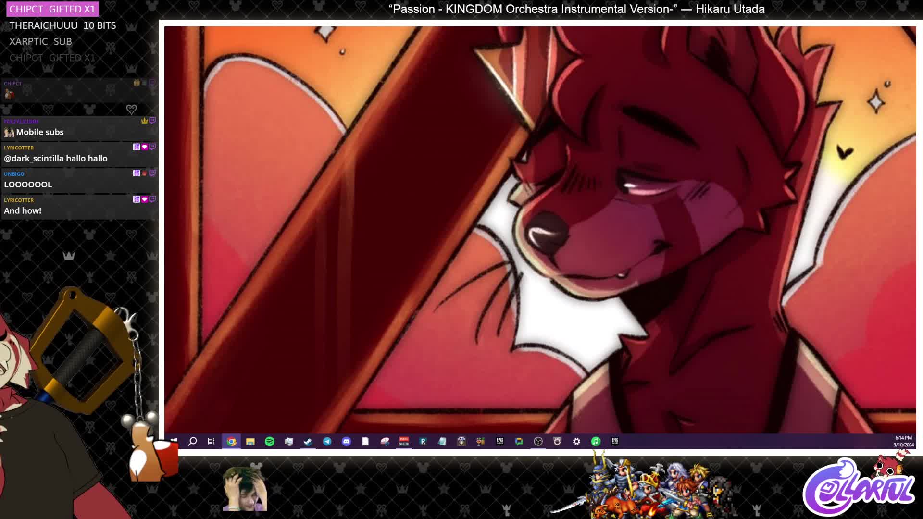Open the notepad icon after the R app
The width and height of the screenshot is (923, 519).
tap(442, 441)
